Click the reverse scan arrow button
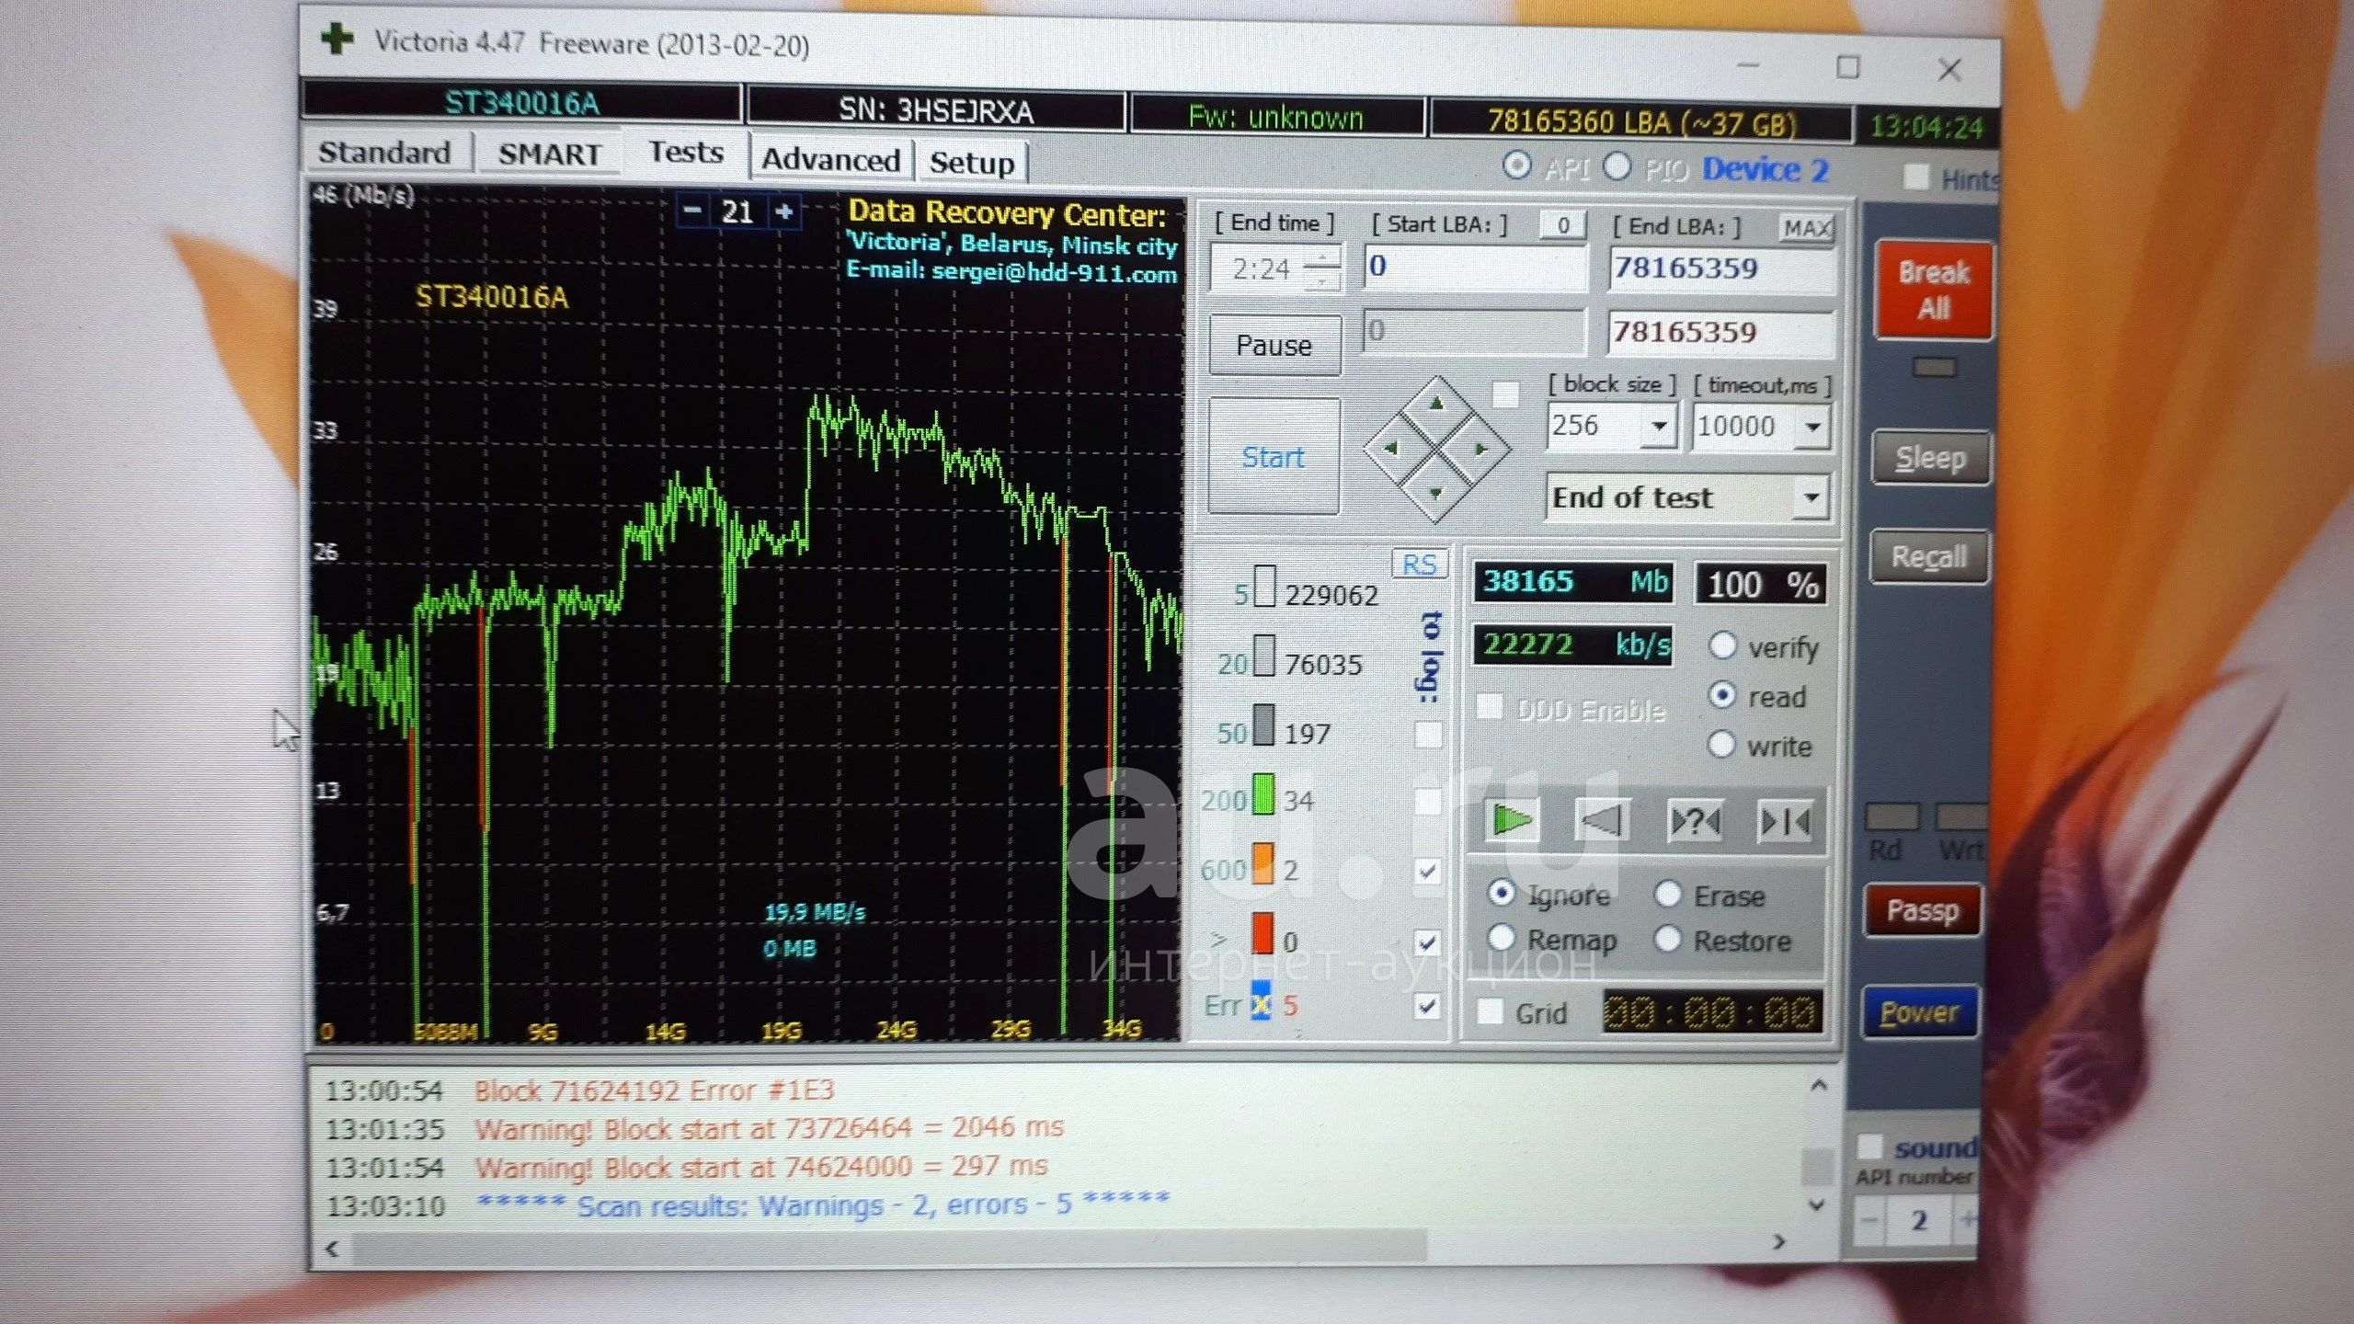 [1602, 819]
